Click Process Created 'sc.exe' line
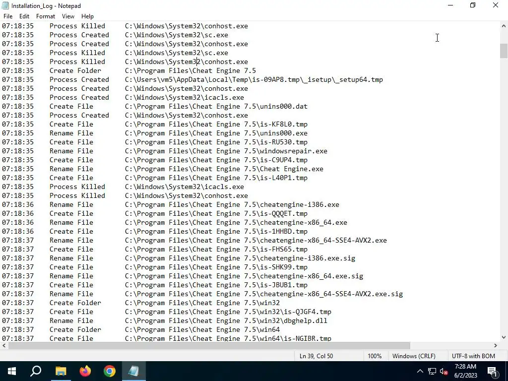The height and width of the screenshot is (381, 508). pyautogui.click(x=115, y=35)
